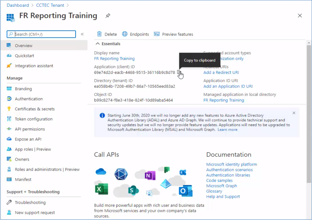Viewport: 312px width, 220px height.
Task: Click Add an Application ID URI link
Action: coord(228,86)
